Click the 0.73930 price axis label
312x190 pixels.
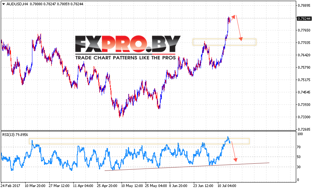[x=304, y=105]
